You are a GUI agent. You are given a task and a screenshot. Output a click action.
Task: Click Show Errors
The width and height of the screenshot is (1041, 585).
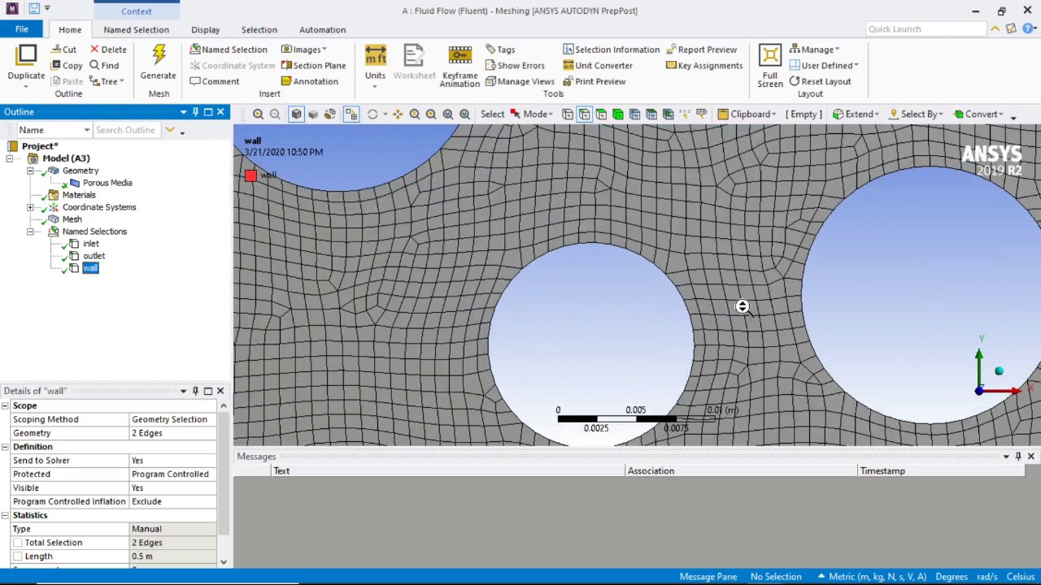(x=515, y=66)
